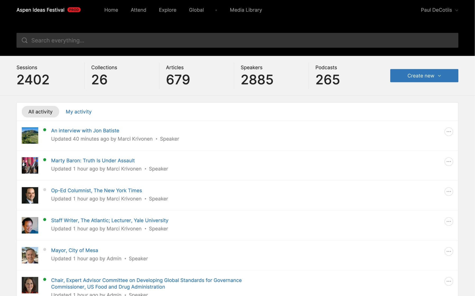Click ellipsis icon for Op-Ed Columnist entry
This screenshot has height=296, width=475.
(x=449, y=191)
